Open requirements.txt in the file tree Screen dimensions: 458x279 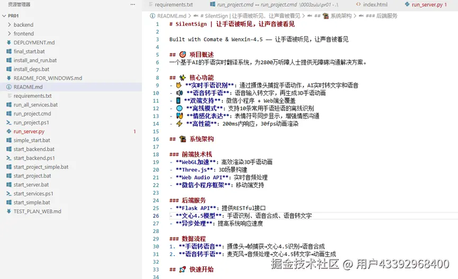click(32, 96)
